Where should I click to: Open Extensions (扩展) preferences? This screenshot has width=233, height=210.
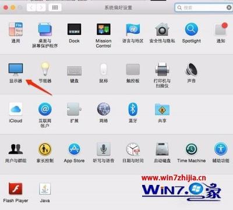74,109
